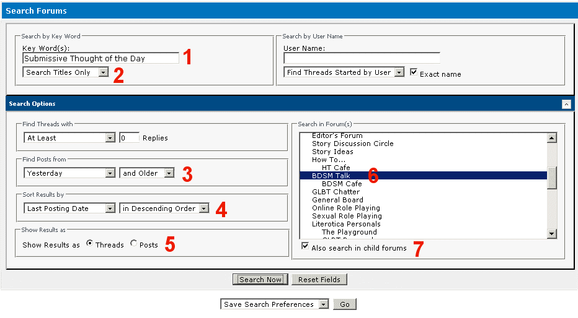
Task: Open the 'and Older' dropdown
Action: point(148,173)
